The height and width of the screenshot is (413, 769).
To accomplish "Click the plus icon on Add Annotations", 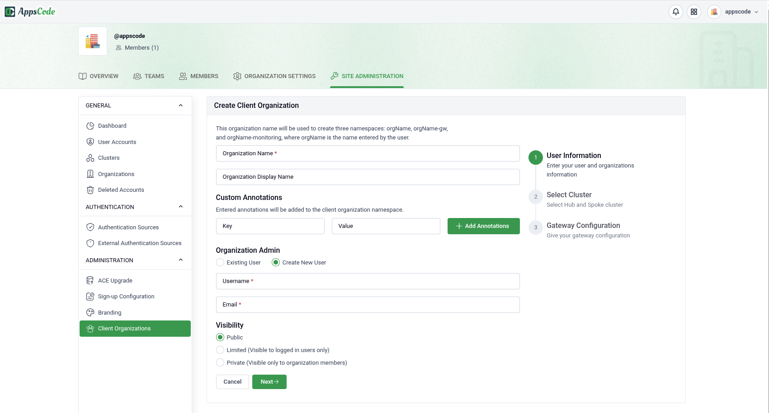I will pyautogui.click(x=459, y=226).
